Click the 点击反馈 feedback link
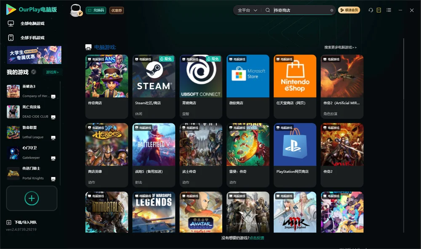The height and width of the screenshot is (249, 421). pos(257,238)
